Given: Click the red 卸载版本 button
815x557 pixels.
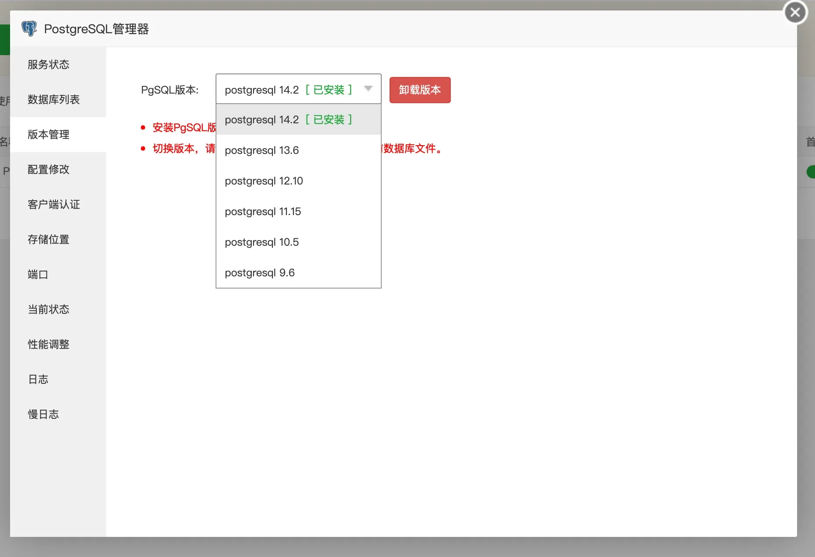Looking at the screenshot, I should coord(420,90).
